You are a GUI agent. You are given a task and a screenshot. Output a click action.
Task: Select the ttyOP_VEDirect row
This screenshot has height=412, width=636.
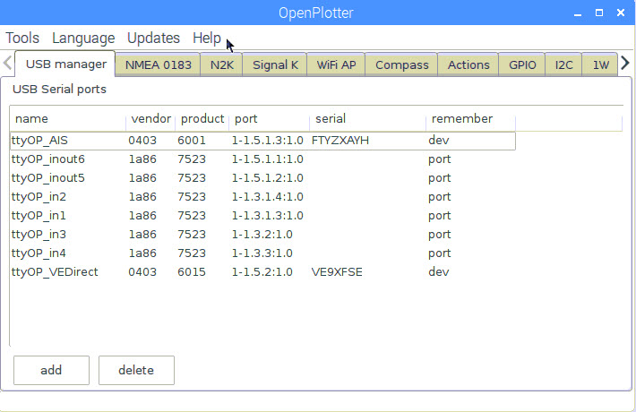click(262, 271)
